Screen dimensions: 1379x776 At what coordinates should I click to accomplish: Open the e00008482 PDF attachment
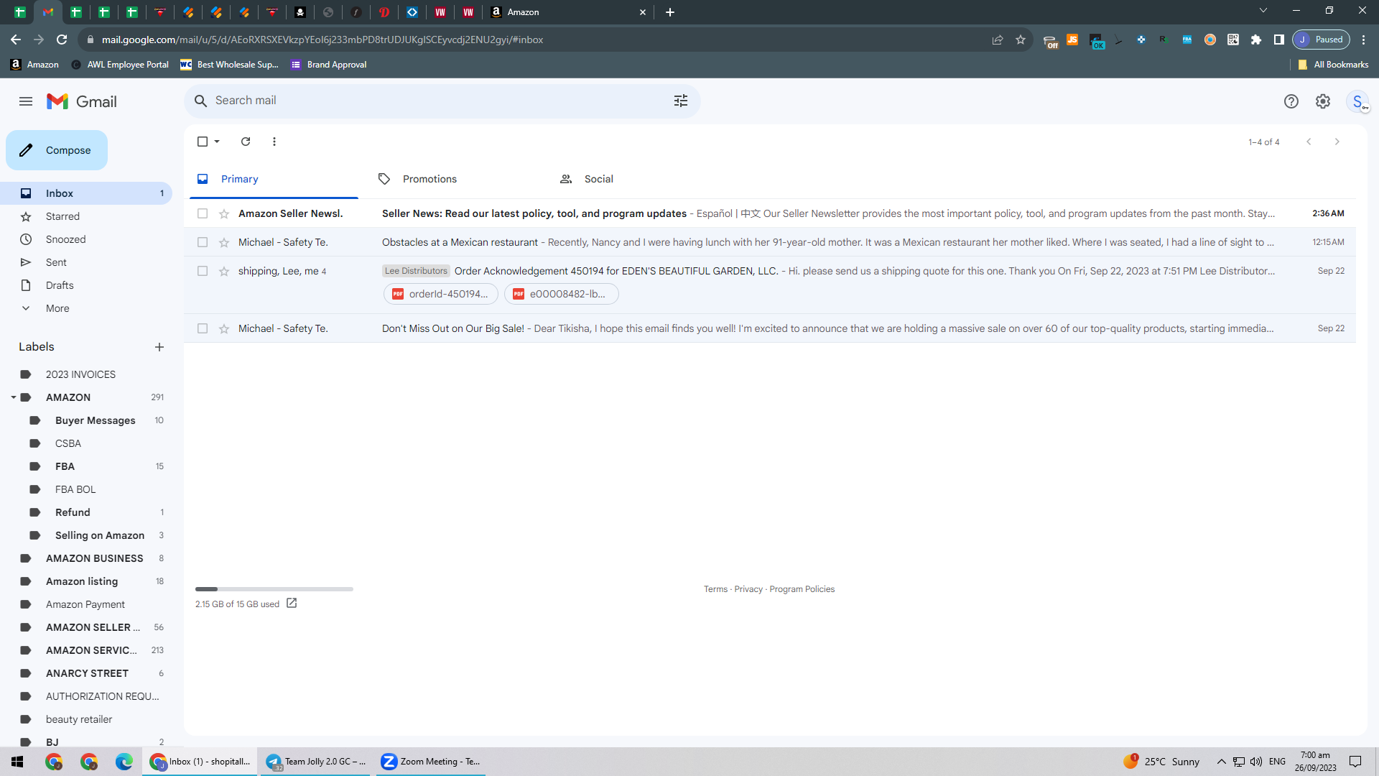(562, 294)
